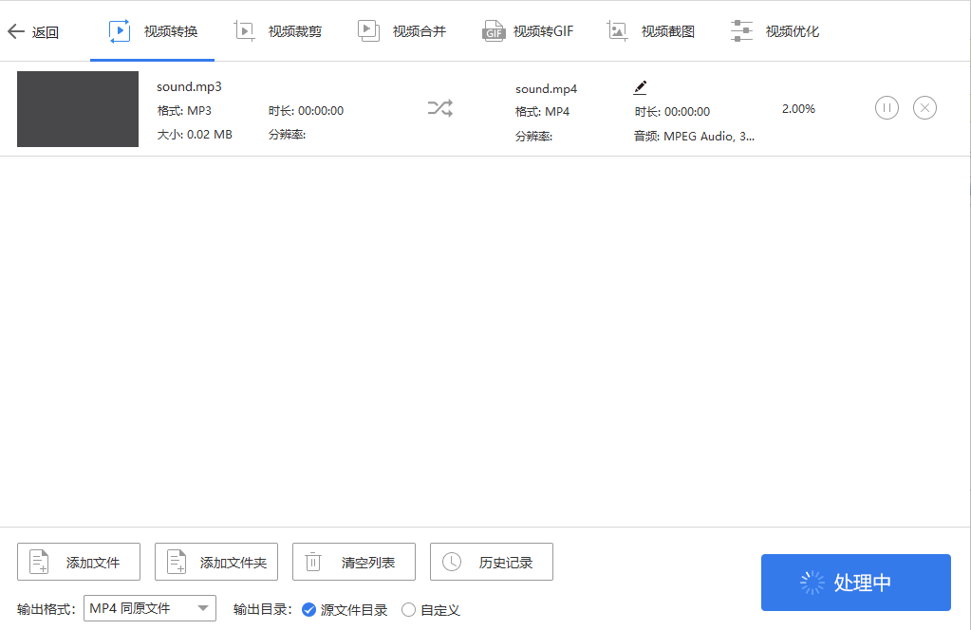
Task: Click the 添加文件 button
Action: tap(79, 562)
